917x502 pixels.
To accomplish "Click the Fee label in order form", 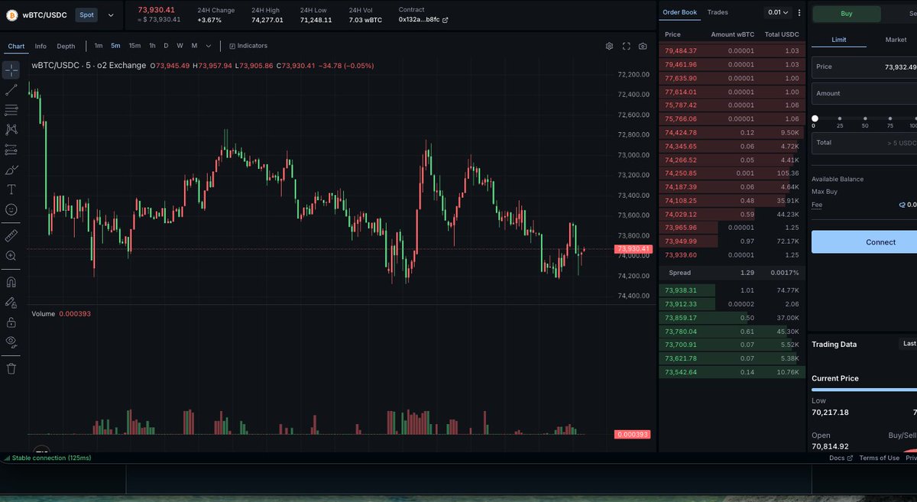I will click(x=817, y=205).
